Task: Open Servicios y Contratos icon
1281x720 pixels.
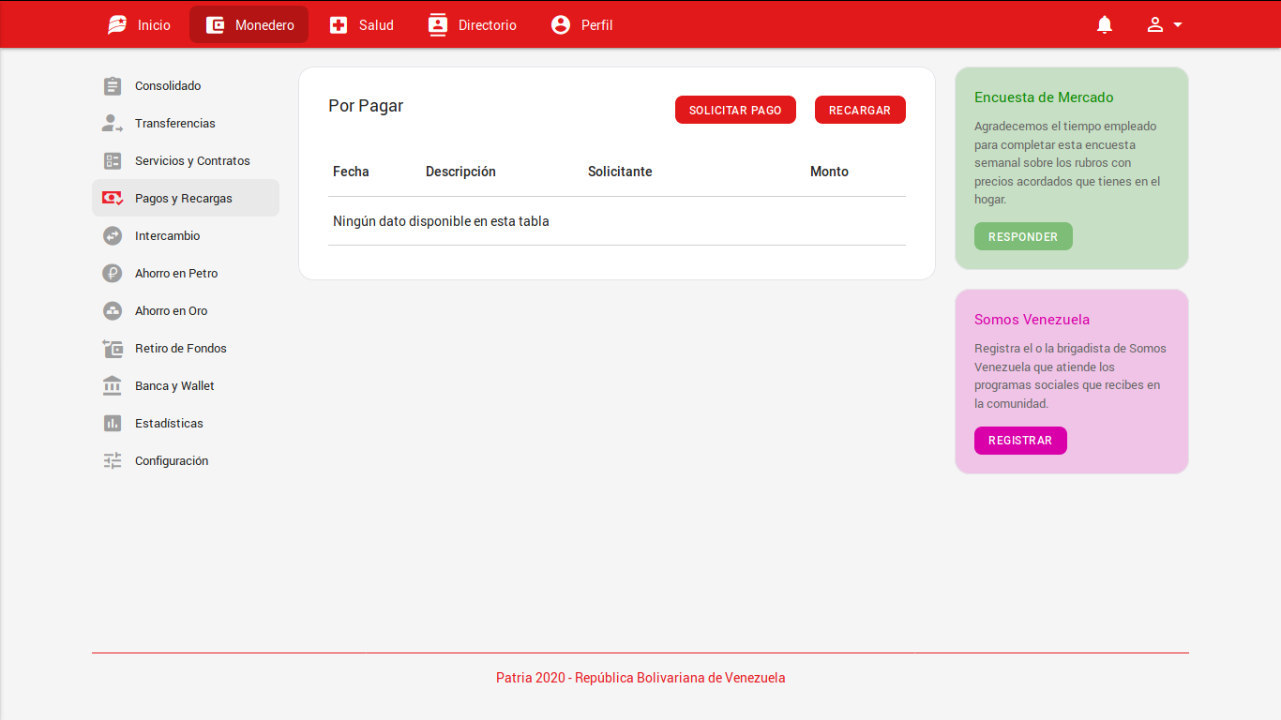Action: pos(113,161)
